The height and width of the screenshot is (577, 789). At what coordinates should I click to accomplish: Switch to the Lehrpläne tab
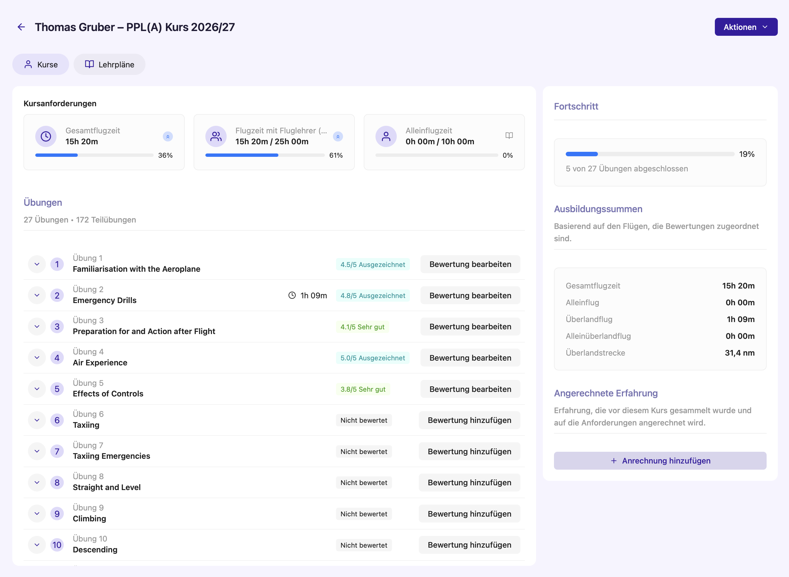pyautogui.click(x=109, y=64)
